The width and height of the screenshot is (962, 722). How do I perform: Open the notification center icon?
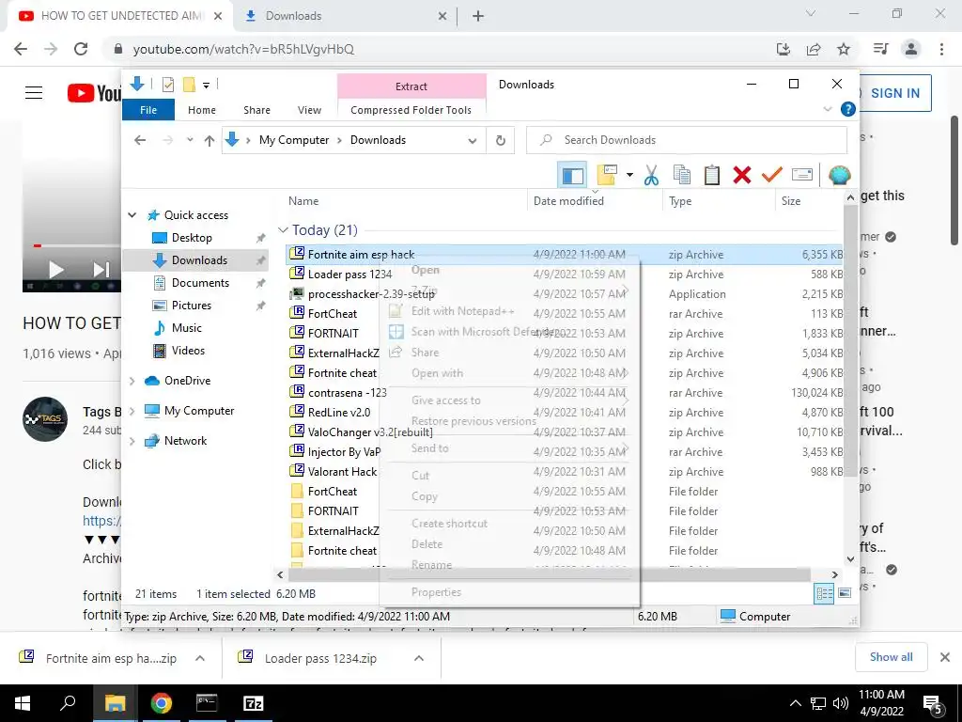[933, 704]
